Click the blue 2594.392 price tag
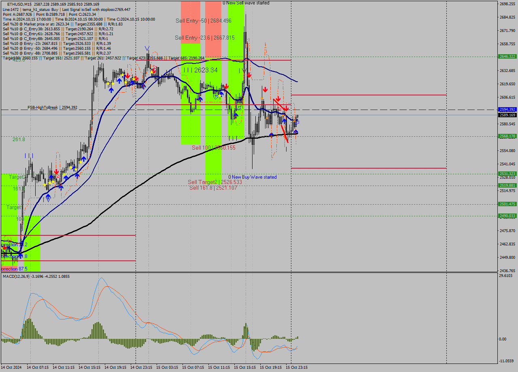Screen dimensions: 518x372 [507, 110]
